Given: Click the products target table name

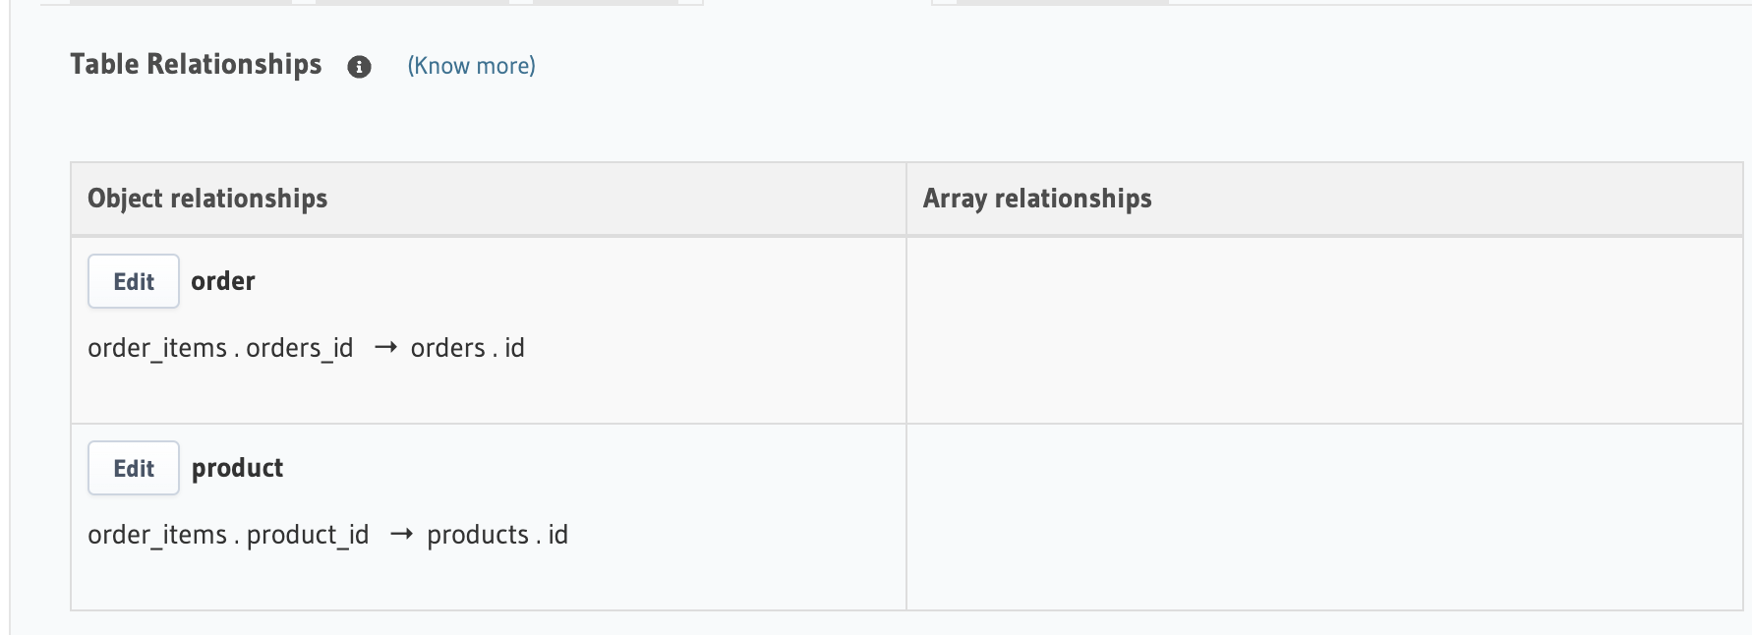Looking at the screenshot, I should [478, 535].
